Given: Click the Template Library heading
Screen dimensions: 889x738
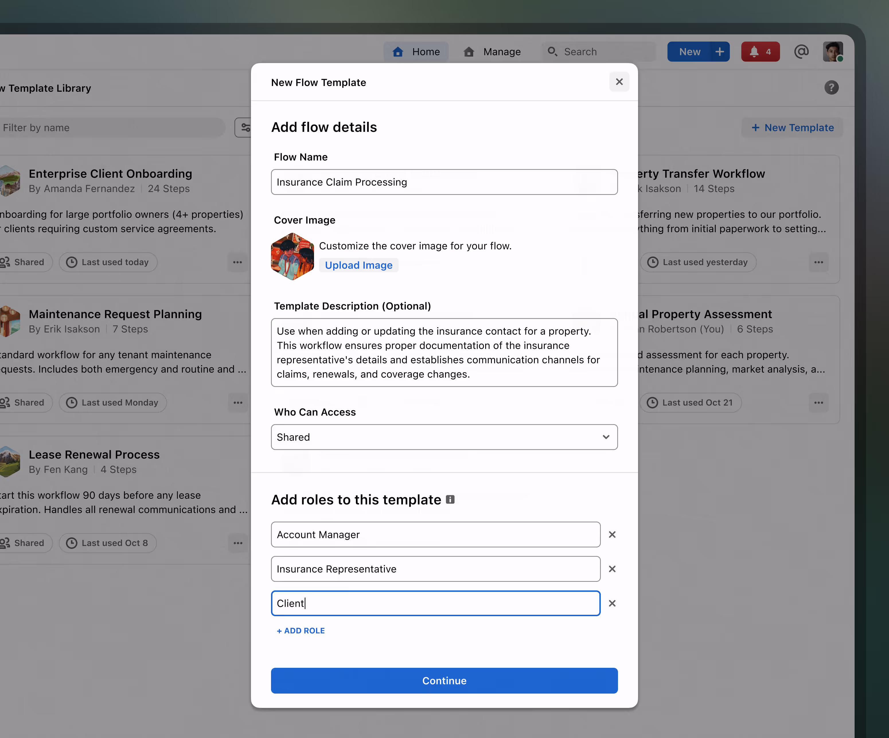Looking at the screenshot, I should tap(46, 88).
